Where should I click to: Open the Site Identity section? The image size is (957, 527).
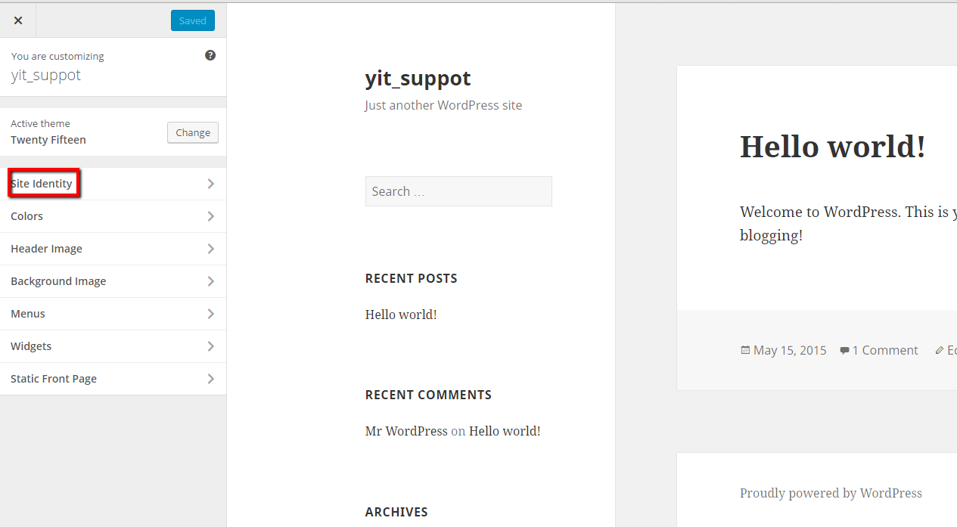(x=113, y=184)
